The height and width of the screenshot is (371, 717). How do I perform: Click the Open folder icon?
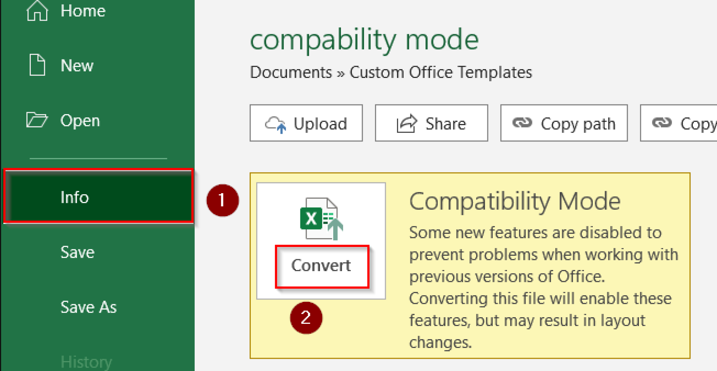point(37,120)
